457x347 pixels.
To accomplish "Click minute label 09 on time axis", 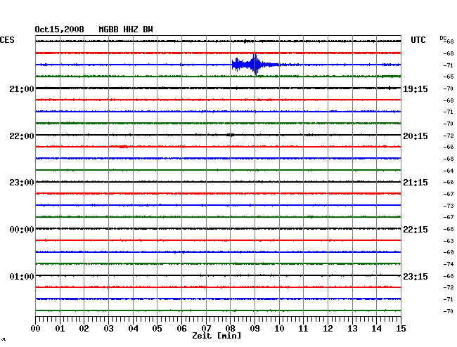I will (x=255, y=328).
